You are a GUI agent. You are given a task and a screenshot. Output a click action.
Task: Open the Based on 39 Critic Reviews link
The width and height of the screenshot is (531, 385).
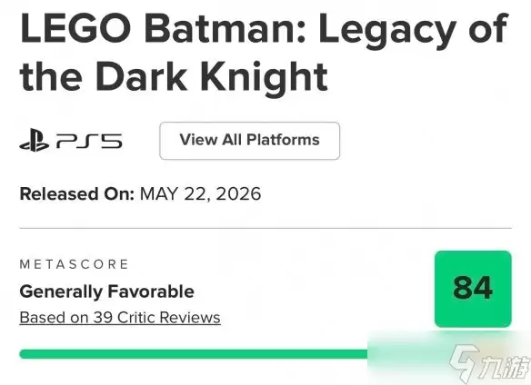[120, 318]
